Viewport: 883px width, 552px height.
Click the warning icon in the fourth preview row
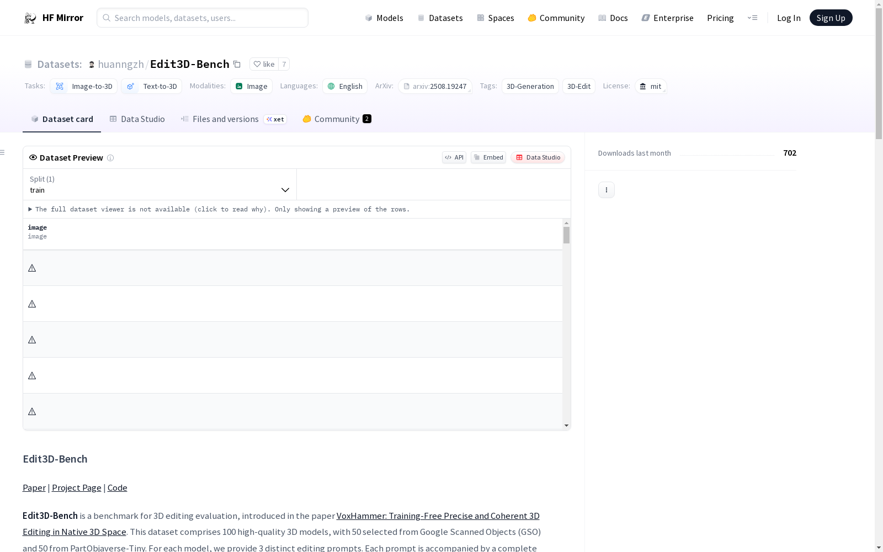pos(32,376)
